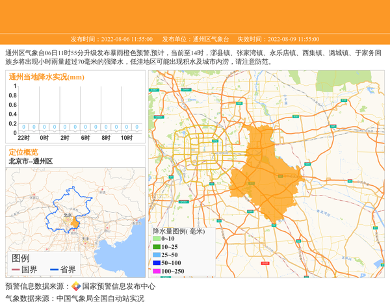Image resolution: width=390 pixels, height=306 pixels.
Task: Click the 通州当地降水实况(mm) chart title
Action: (x=46, y=77)
